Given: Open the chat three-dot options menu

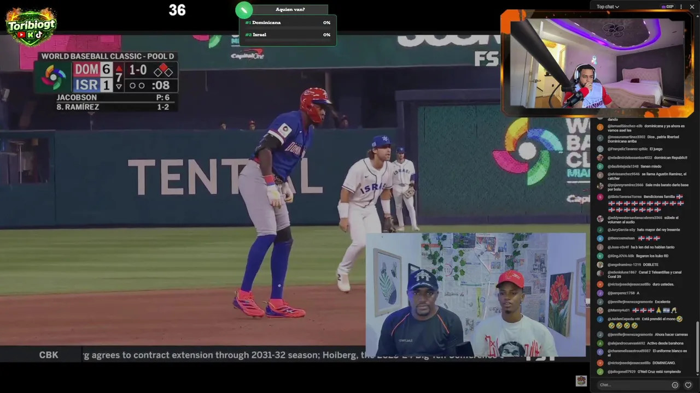Looking at the screenshot, I should [681, 7].
